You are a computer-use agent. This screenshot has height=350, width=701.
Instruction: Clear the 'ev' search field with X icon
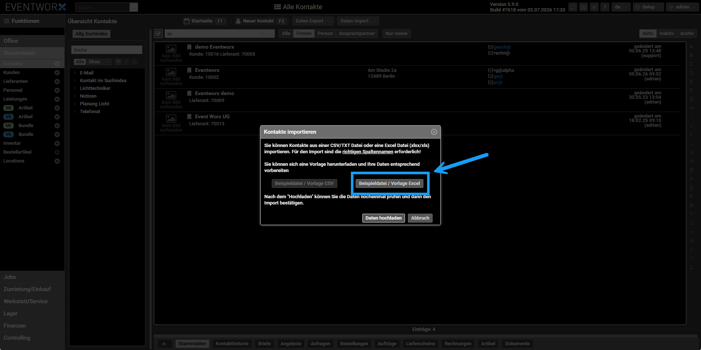point(262,34)
